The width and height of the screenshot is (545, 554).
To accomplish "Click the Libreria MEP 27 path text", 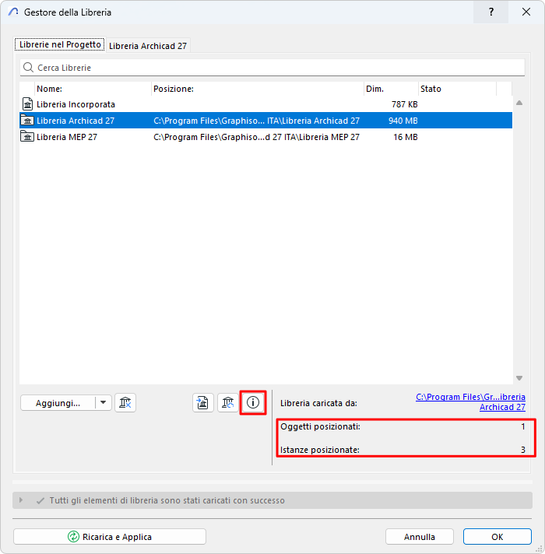I will coord(256,137).
